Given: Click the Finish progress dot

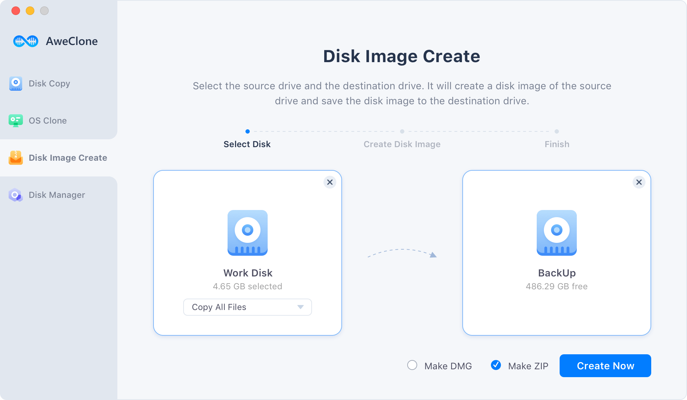Looking at the screenshot, I should (557, 131).
